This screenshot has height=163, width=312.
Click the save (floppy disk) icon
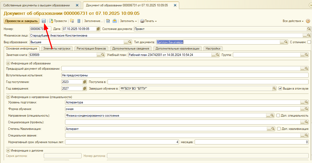coord(44,21)
